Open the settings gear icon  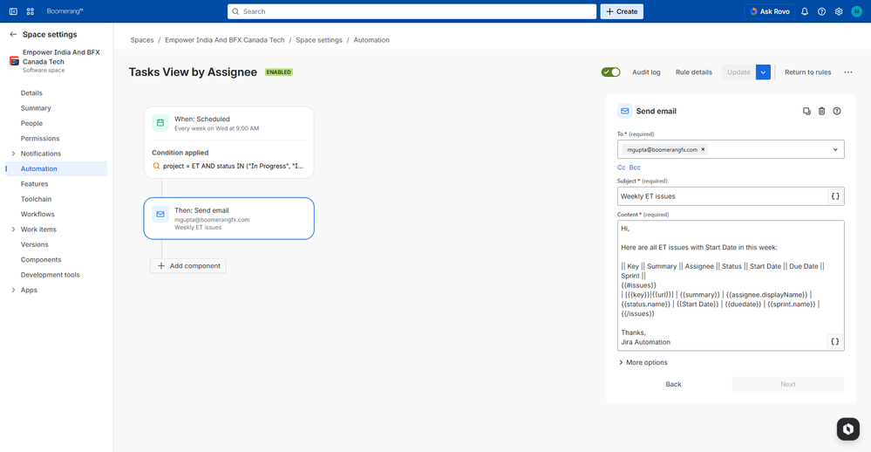[839, 11]
